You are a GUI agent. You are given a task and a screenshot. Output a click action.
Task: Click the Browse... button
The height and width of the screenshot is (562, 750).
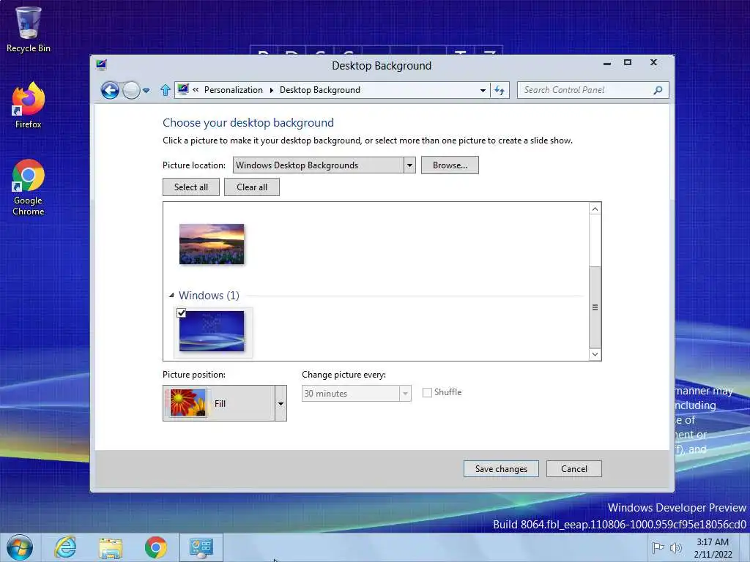tap(450, 165)
